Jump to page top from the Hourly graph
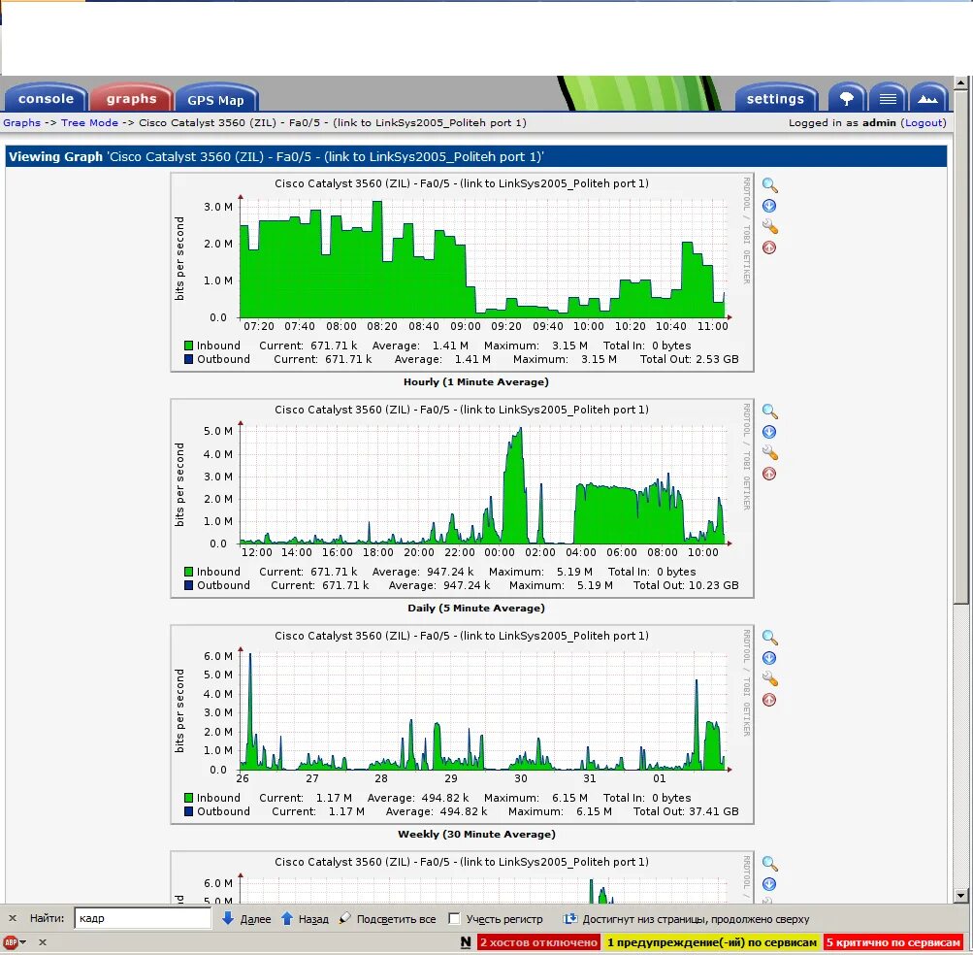 [769, 247]
